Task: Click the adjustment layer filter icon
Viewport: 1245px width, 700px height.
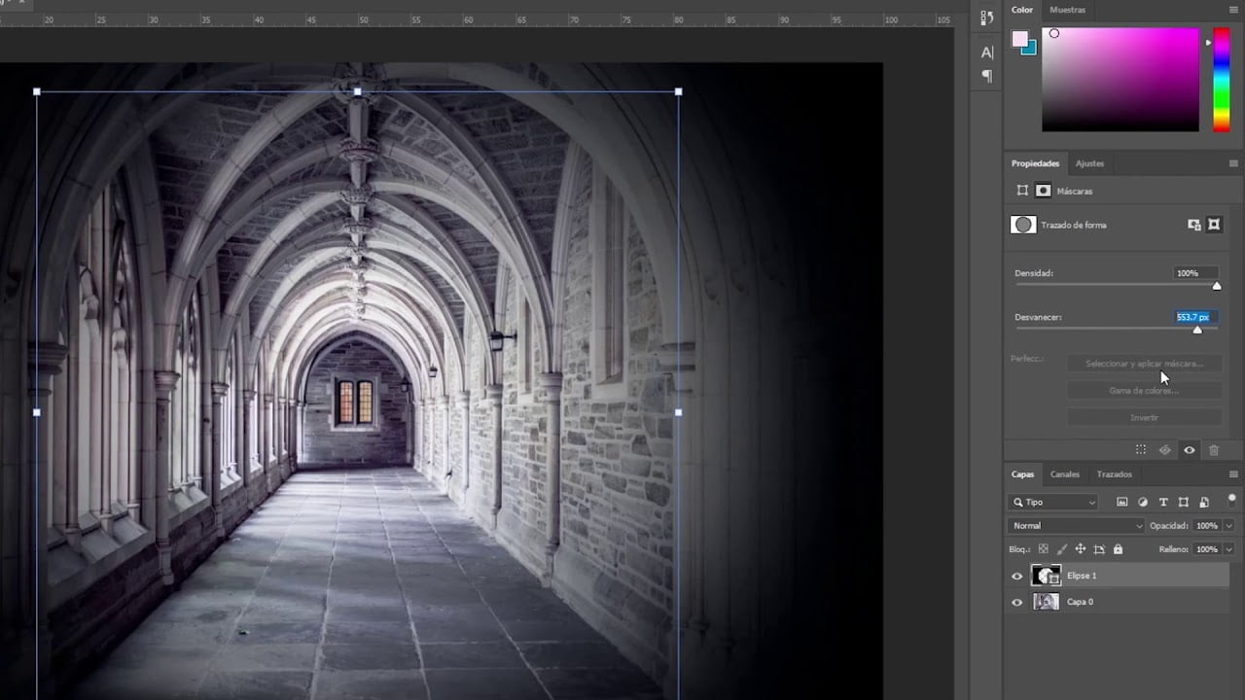Action: [x=1142, y=502]
